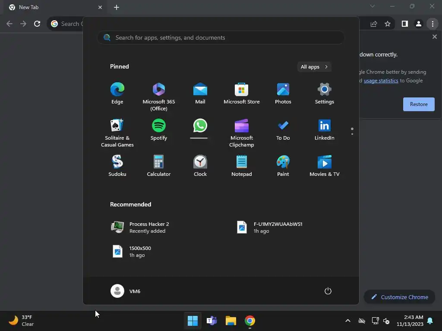Screen dimensions: 442x331
Task: Open the taskbar clock and date
Action: (x=410, y=321)
